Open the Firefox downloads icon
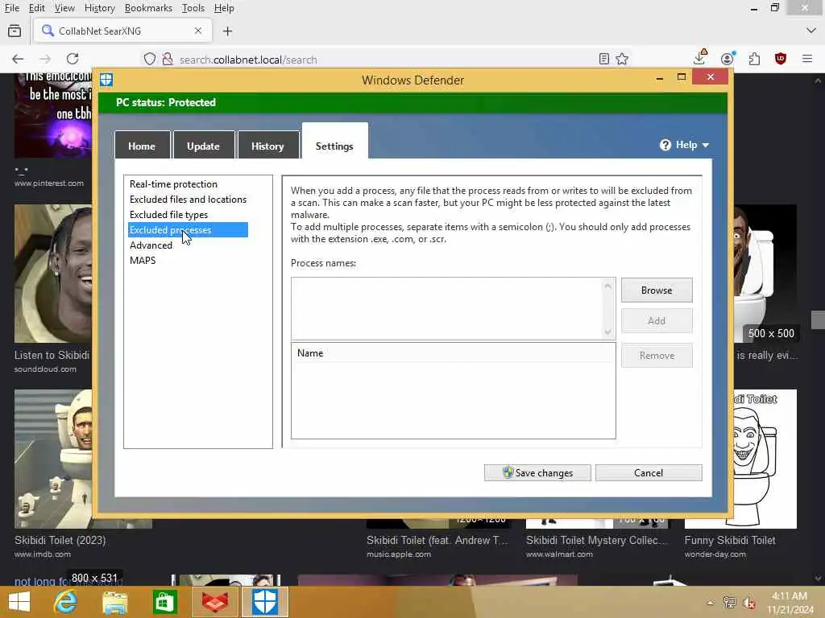 [700, 57]
